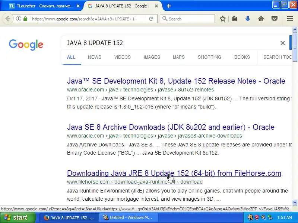Click the Google query field JAVA 8 UPDATE 152
This screenshot has height=223, width=298.
[x=171, y=43]
